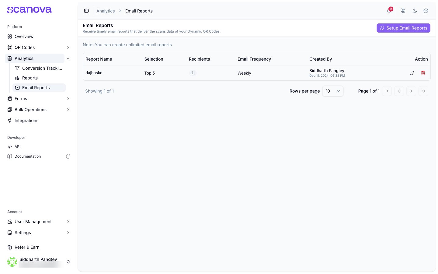Click the Email Frequency column header
Viewport: 438px width, 274px height.
[x=254, y=59]
